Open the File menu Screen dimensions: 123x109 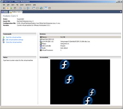[x=4, y=5]
